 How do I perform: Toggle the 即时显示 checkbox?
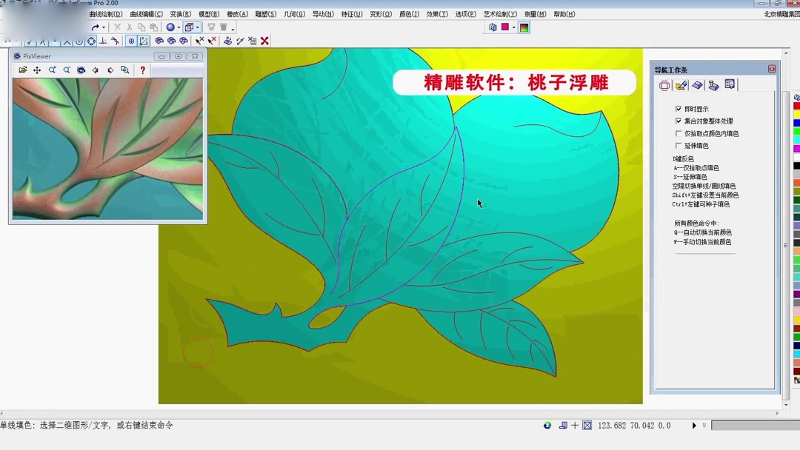click(x=679, y=109)
